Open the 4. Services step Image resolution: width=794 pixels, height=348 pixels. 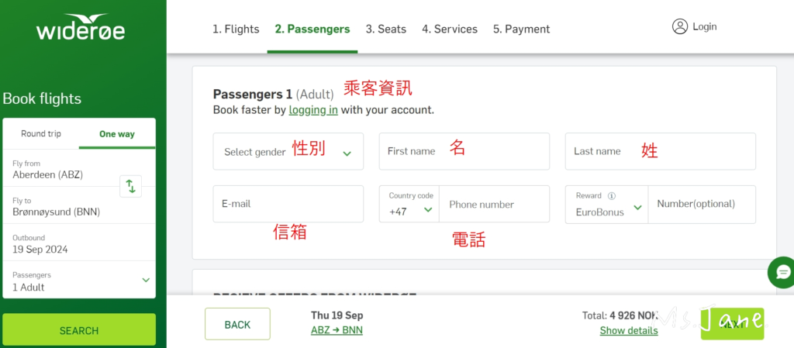tap(450, 29)
